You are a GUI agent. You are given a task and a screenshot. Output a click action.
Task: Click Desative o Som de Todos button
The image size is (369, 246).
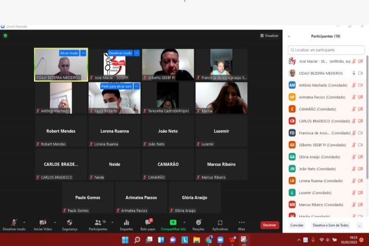click(330, 225)
